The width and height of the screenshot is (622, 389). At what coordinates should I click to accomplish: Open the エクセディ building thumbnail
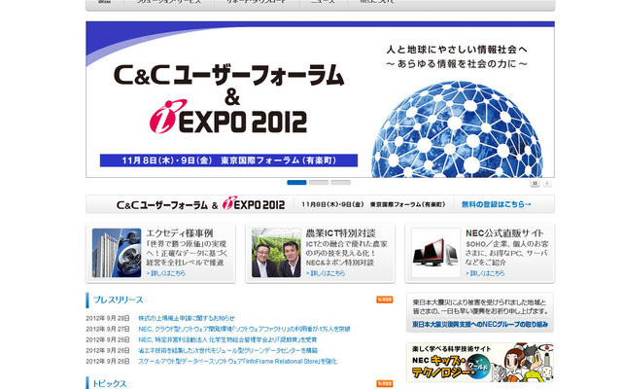tap(117, 253)
